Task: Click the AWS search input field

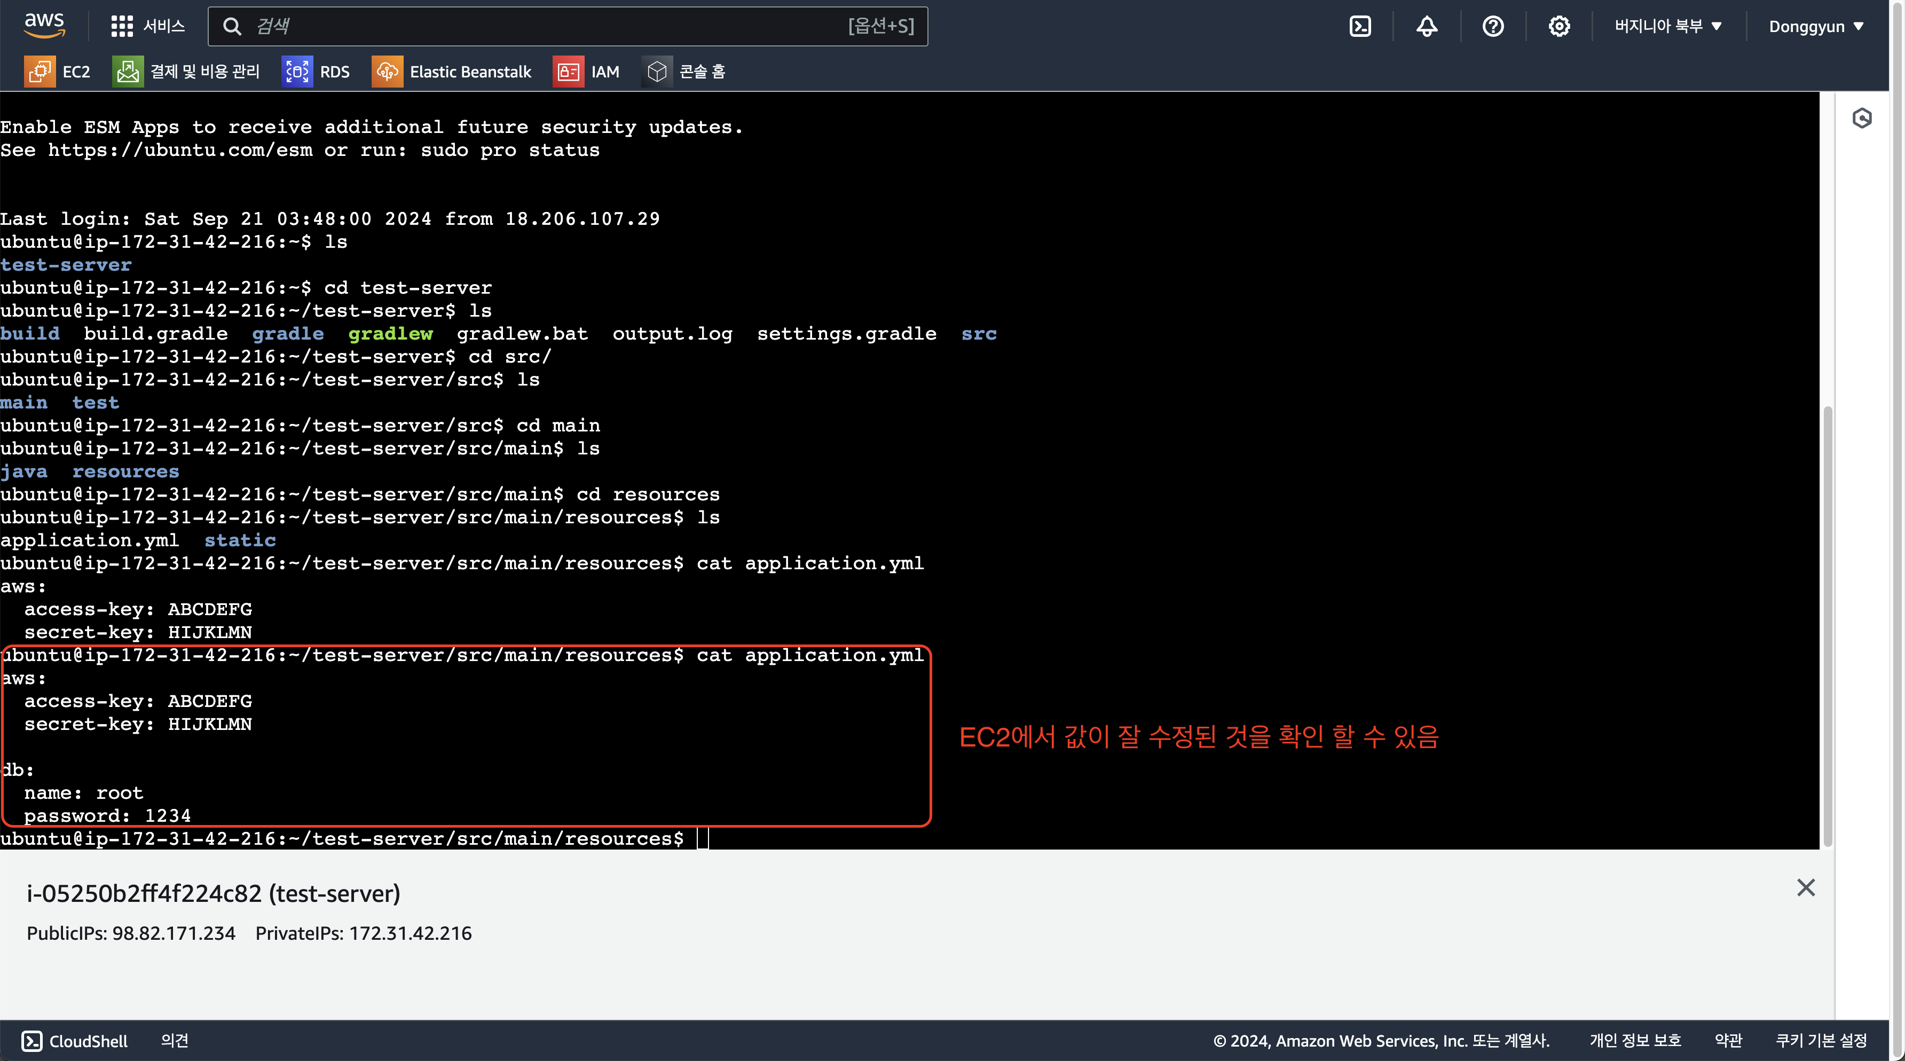Action: coord(547,27)
